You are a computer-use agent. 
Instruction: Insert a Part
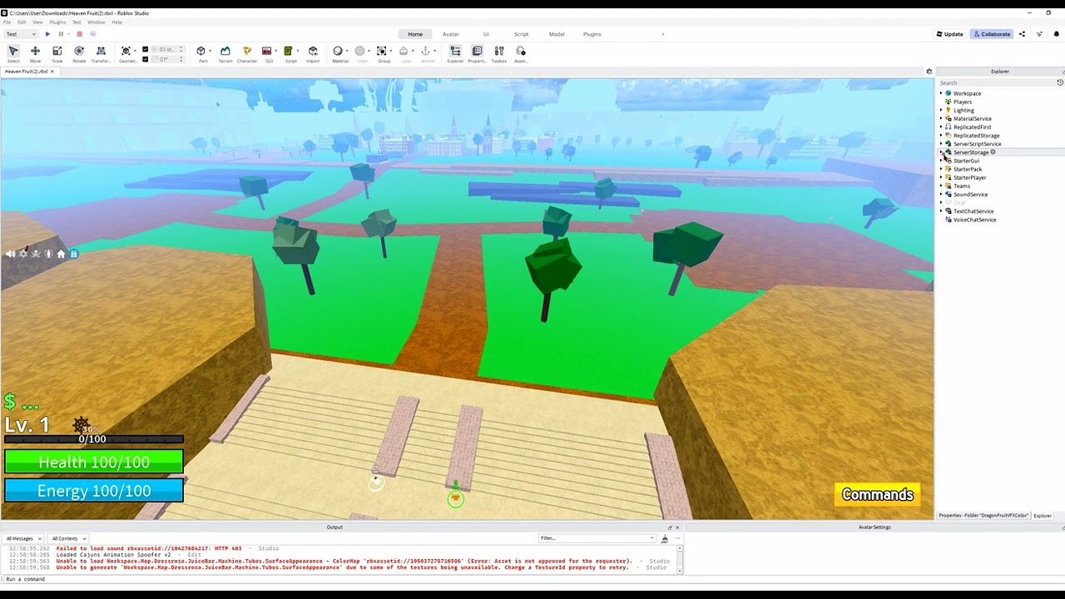(201, 54)
